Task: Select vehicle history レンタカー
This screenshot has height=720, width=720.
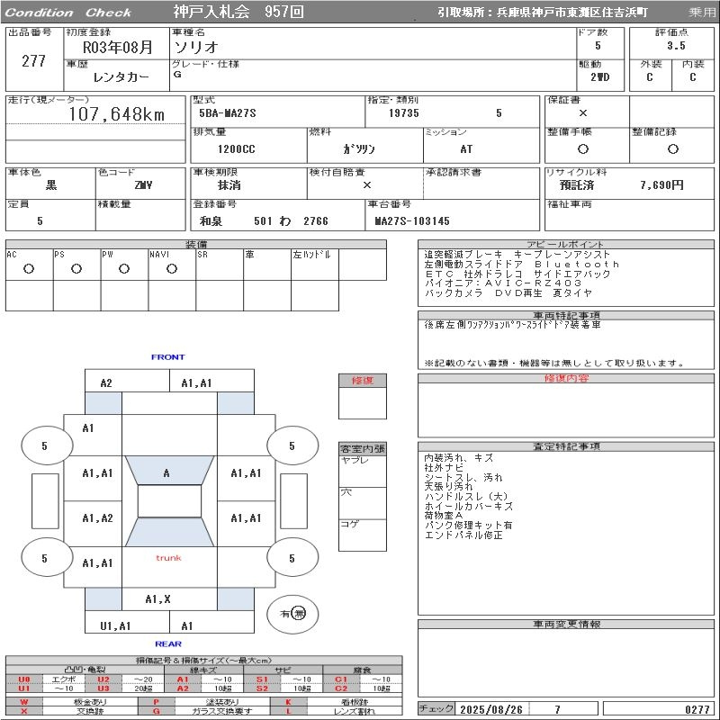Action: click(x=121, y=77)
